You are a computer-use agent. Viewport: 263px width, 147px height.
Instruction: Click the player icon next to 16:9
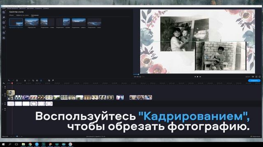tap(253, 77)
